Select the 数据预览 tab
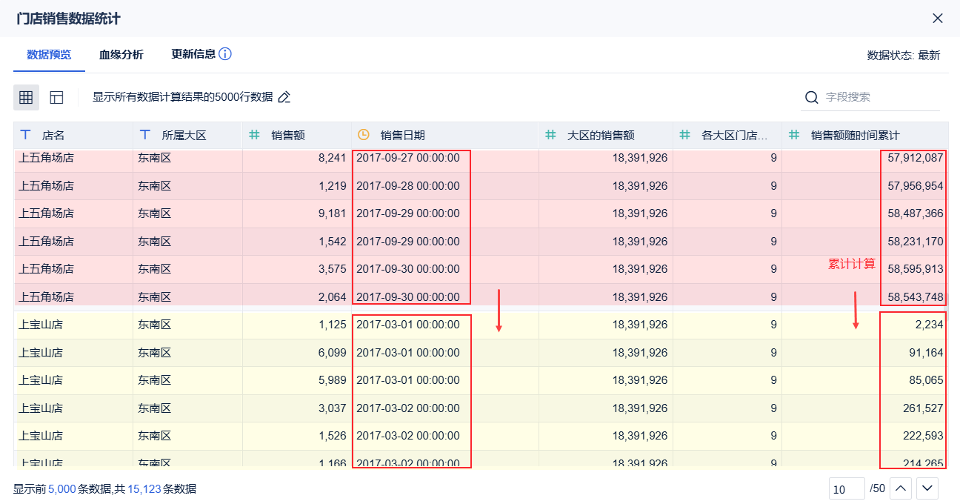 [49, 54]
